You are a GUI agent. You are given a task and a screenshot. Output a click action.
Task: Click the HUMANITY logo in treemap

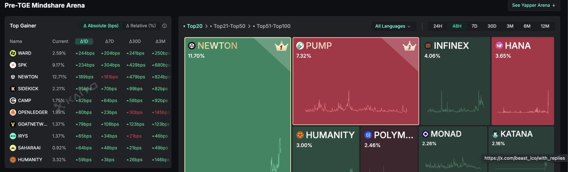300,135
